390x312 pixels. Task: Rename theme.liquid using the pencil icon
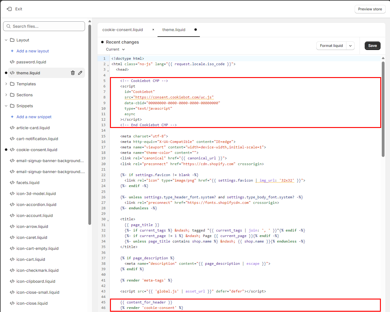80,73
